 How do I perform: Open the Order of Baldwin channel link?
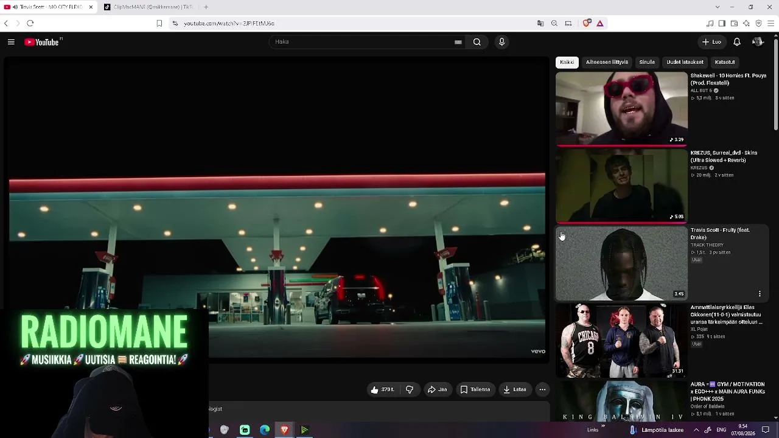pos(708,406)
